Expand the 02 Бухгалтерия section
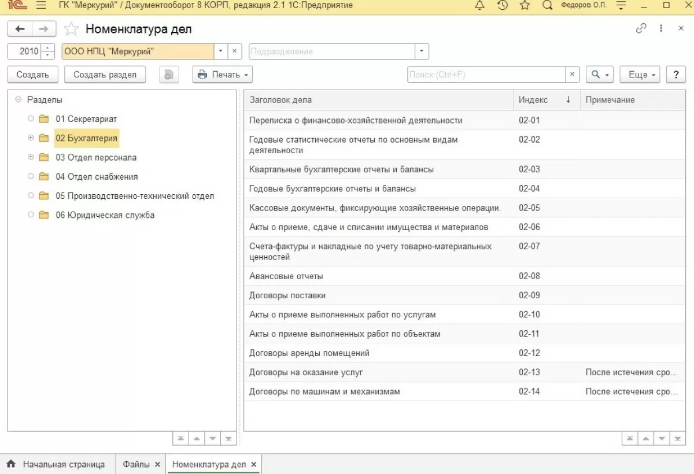This screenshot has width=694, height=474. pos(31,138)
